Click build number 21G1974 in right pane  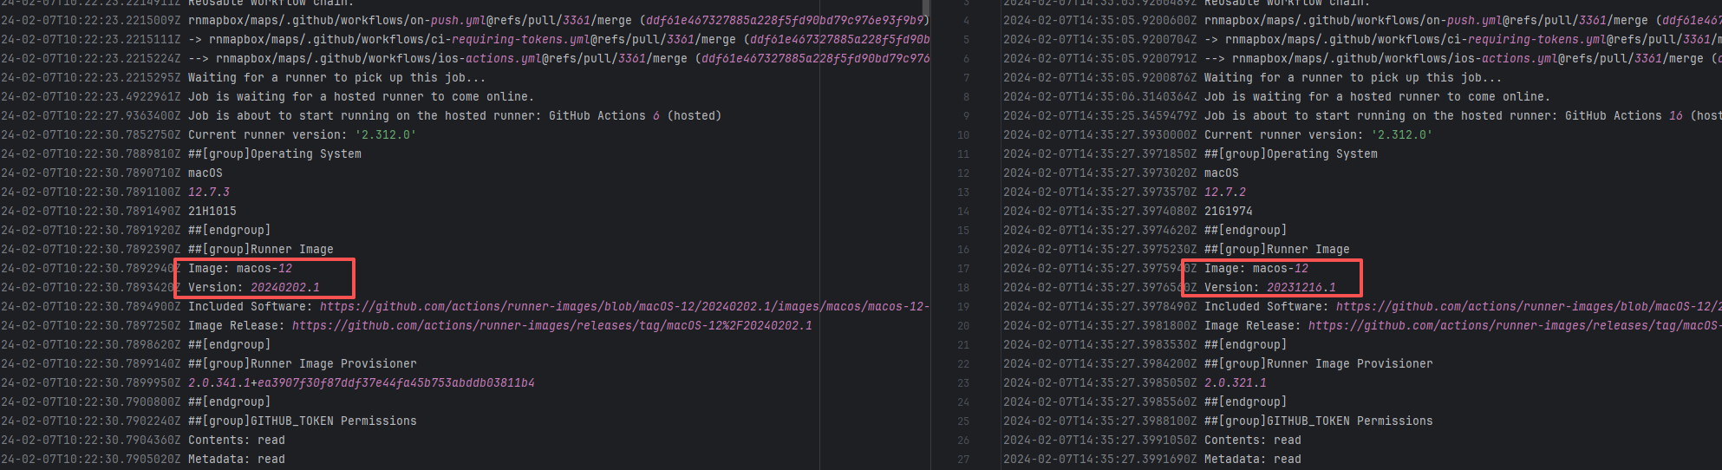[1229, 212]
